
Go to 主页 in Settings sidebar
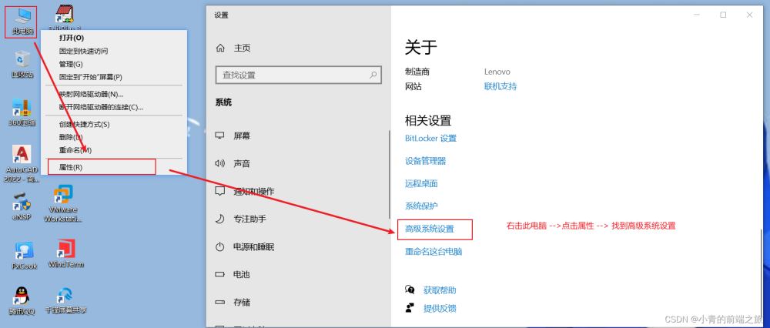(242, 48)
